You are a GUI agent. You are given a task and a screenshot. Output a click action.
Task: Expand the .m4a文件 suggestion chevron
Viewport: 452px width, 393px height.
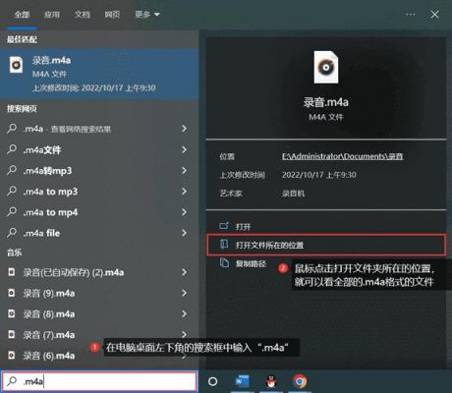[x=184, y=149]
